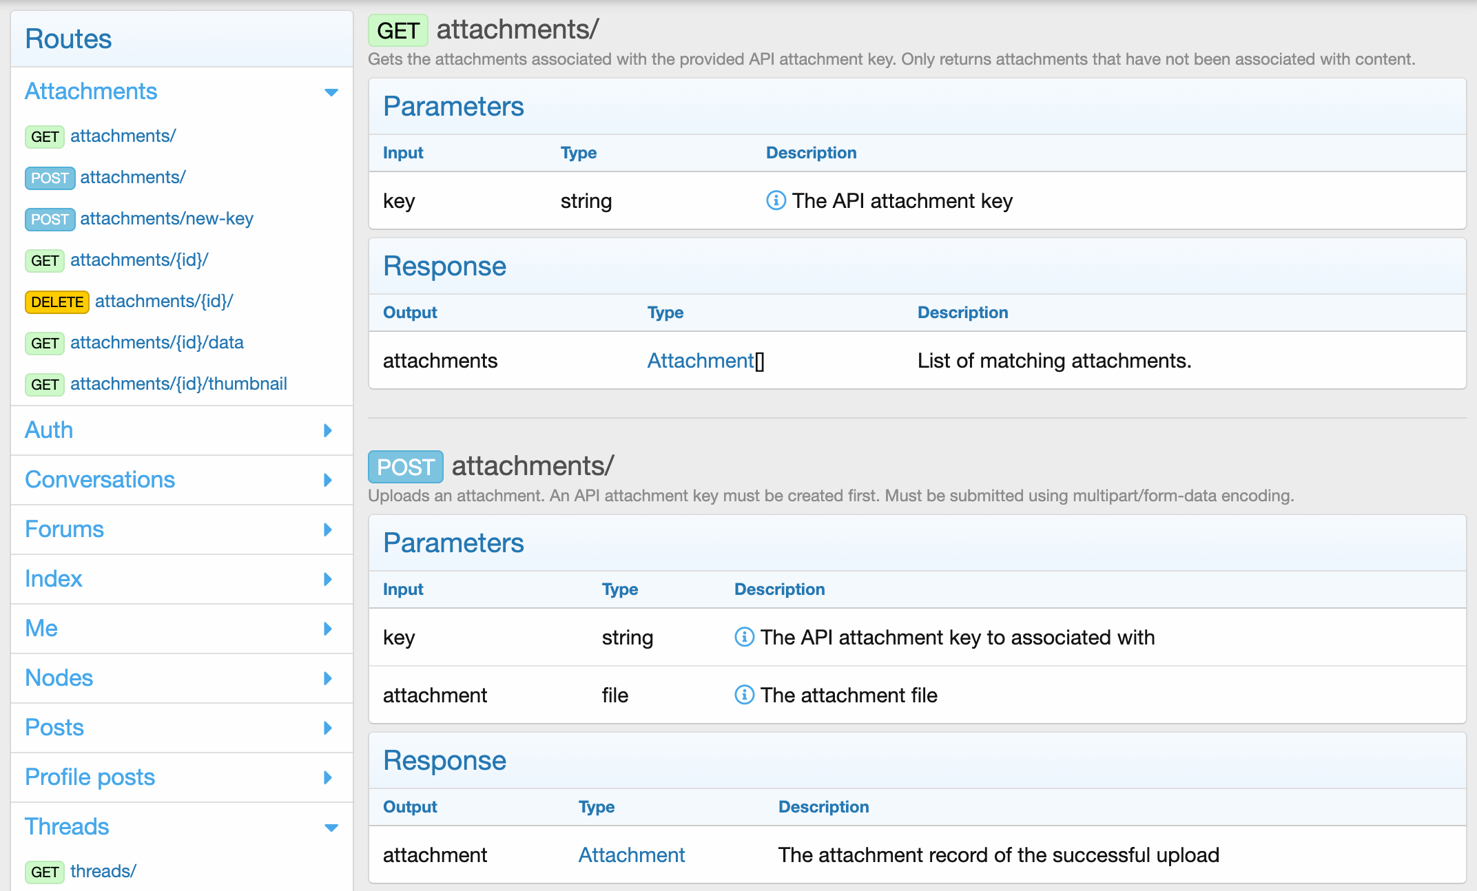This screenshot has height=891, width=1477.
Task: Open GET attachments/{id}/thumbnail route
Action: (x=178, y=384)
